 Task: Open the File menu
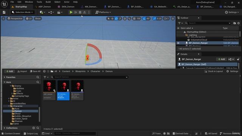point(12,2)
